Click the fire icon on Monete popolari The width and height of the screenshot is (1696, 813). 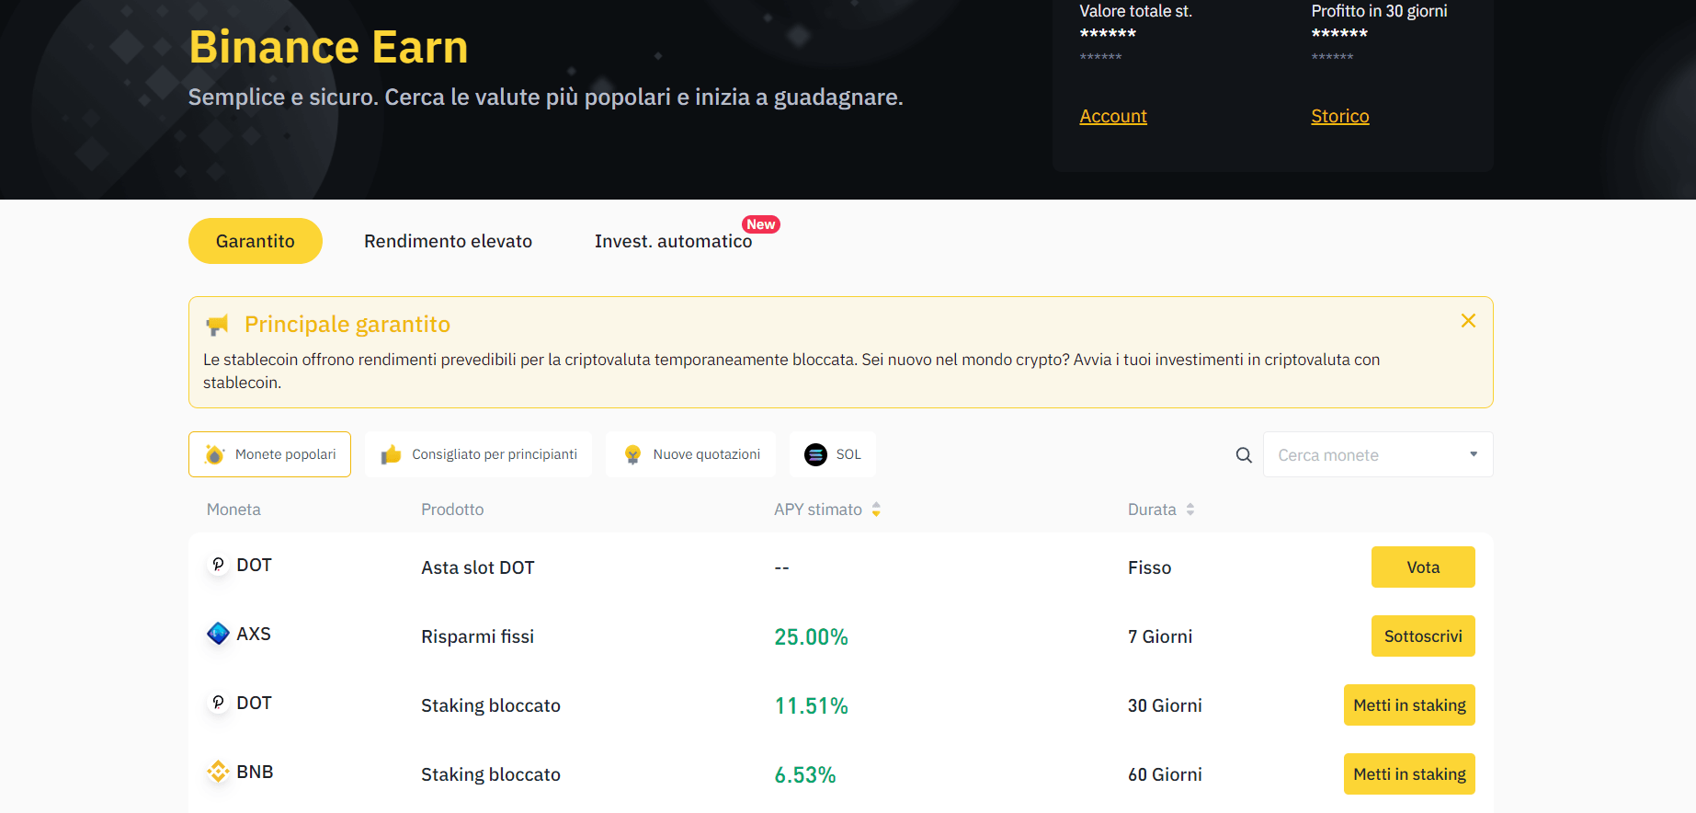pos(214,454)
